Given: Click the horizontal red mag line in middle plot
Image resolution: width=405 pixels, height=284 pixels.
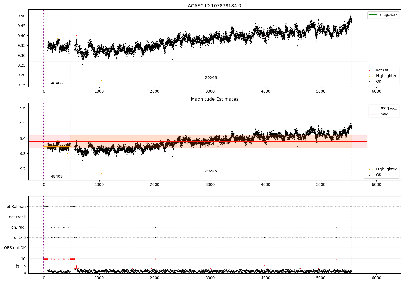Looking at the screenshot, I should pos(198,141).
